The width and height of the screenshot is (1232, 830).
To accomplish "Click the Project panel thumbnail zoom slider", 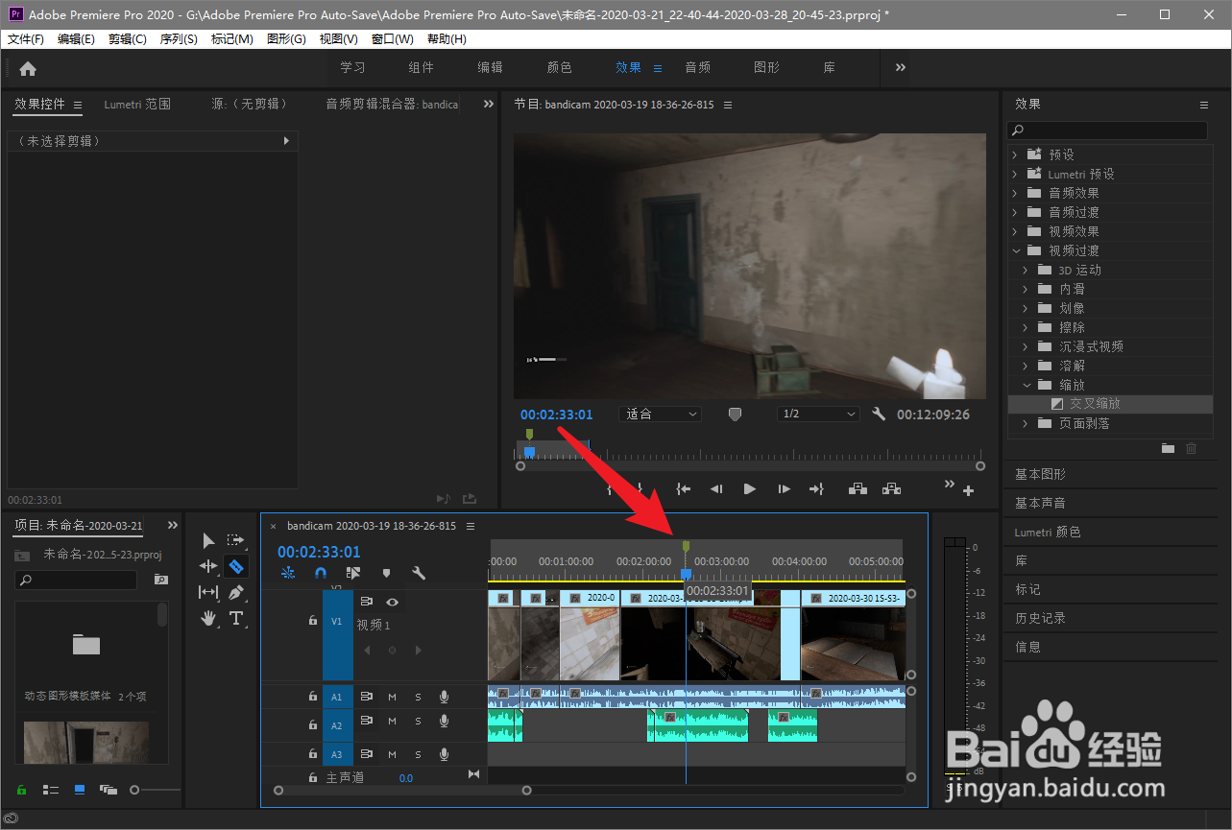I will pos(157,790).
